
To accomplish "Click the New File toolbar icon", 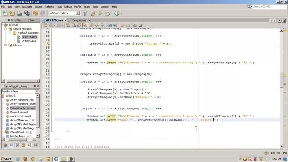I will coord(5,13).
